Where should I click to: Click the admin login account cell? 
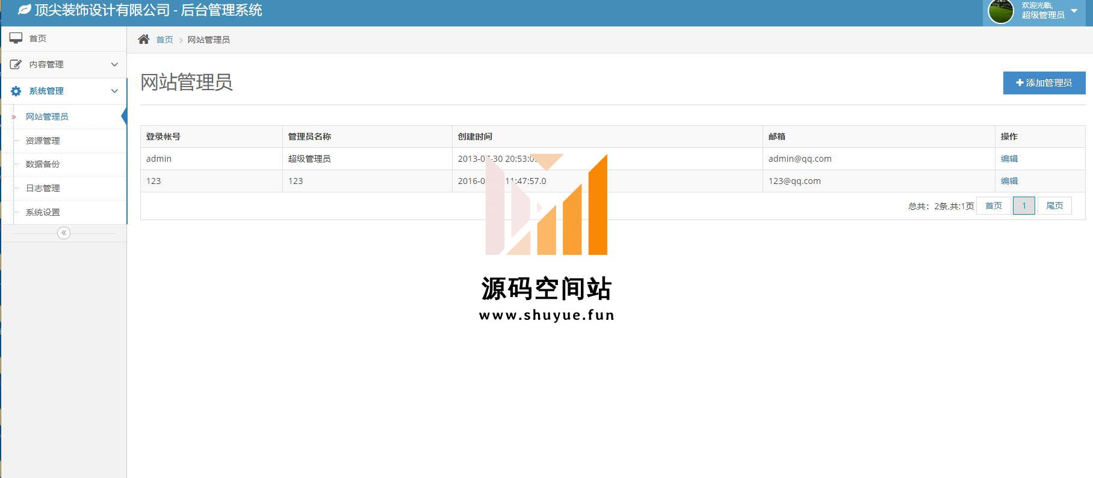click(x=211, y=159)
